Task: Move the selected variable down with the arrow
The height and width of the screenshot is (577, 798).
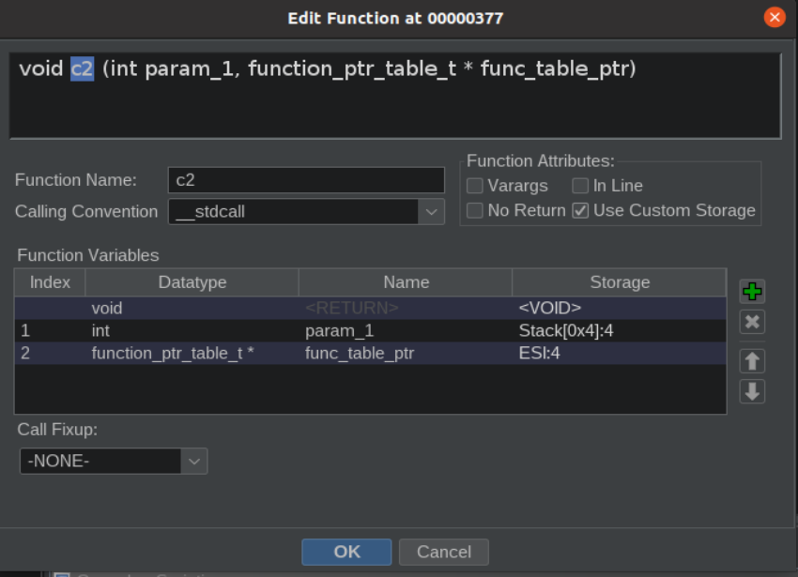Action: click(752, 391)
